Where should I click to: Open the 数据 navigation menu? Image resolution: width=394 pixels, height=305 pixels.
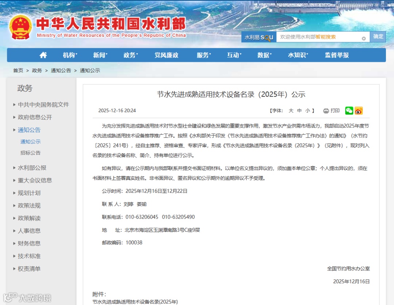(x=264, y=55)
